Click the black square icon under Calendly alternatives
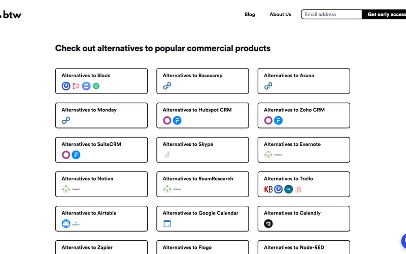The image size is (406, 254). (x=268, y=224)
